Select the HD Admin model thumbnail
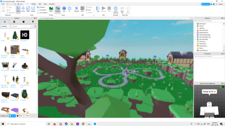225x126 pixels. (x=25, y=35)
